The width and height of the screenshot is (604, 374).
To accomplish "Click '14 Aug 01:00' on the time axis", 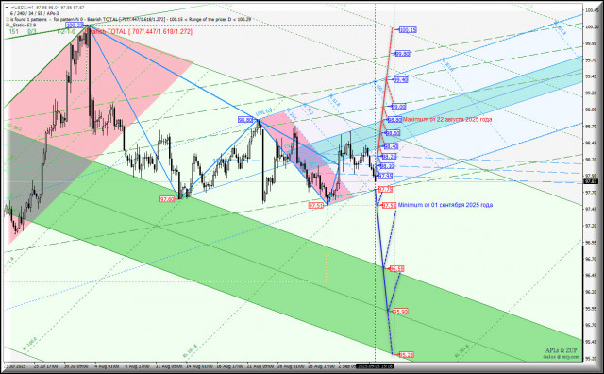I will coord(199,366).
